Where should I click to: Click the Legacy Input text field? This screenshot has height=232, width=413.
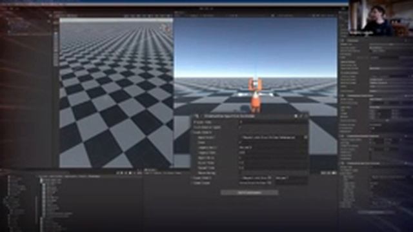(273, 148)
